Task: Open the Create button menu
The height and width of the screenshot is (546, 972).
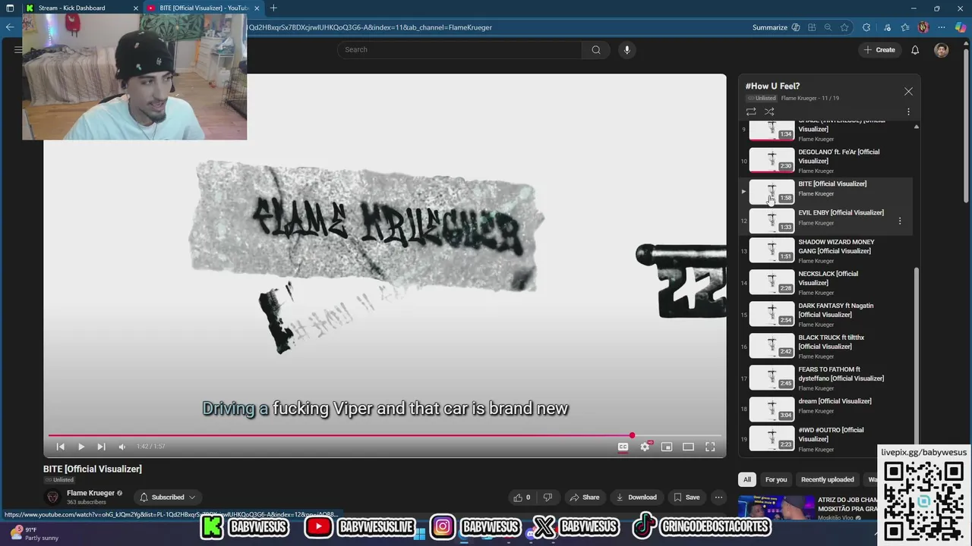Action: click(879, 50)
